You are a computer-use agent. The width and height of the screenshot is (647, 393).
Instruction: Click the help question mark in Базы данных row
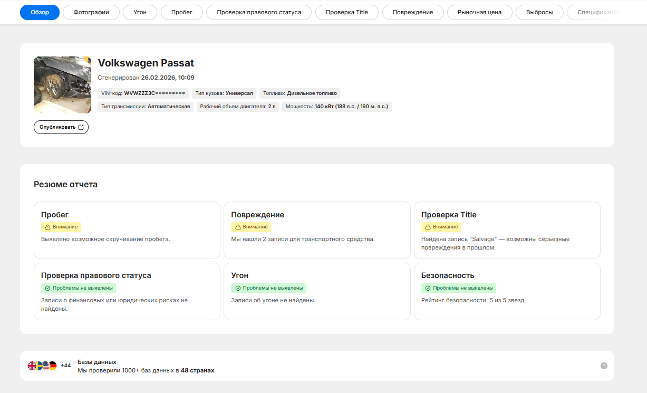[604, 366]
